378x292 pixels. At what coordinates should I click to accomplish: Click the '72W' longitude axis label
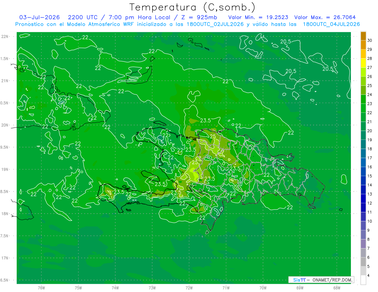pos(189,288)
